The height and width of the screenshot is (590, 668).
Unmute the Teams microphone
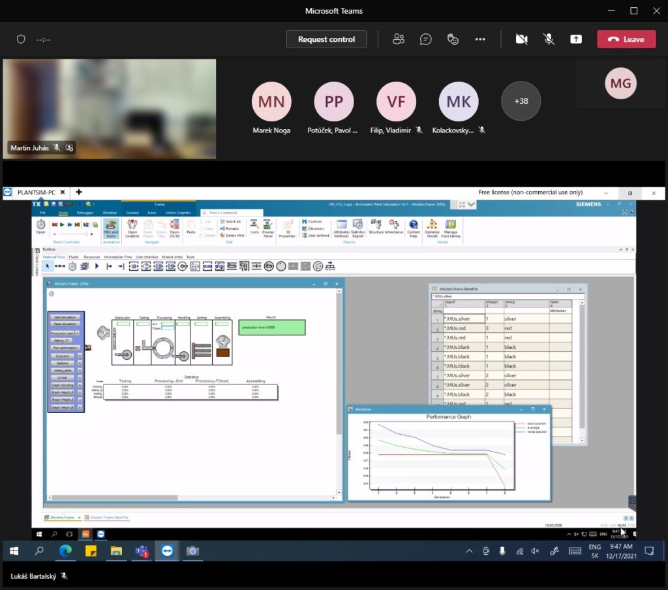click(549, 39)
